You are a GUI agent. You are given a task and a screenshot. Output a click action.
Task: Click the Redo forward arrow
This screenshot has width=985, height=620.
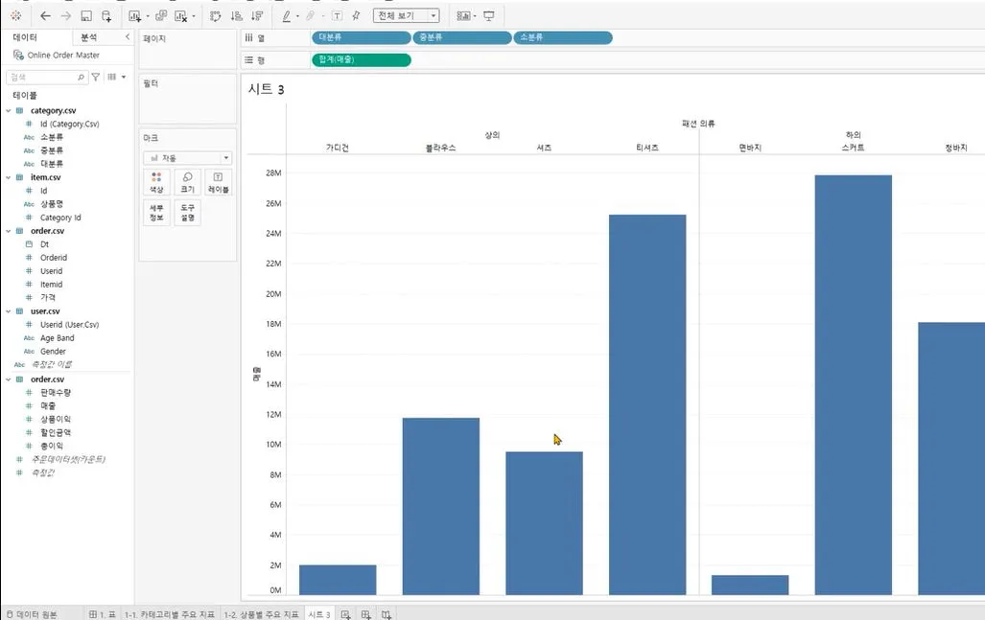[65, 15]
